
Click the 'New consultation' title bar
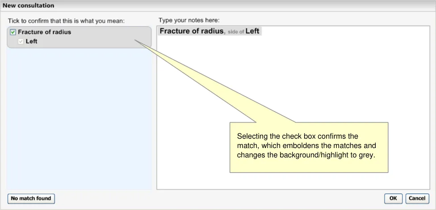[29, 6]
